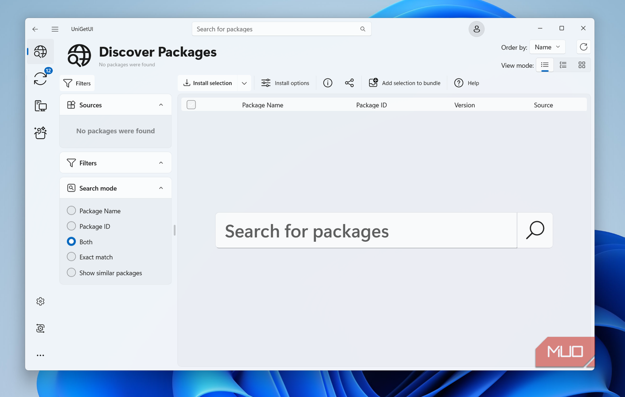Open Help
625x397 pixels.
[x=467, y=83]
